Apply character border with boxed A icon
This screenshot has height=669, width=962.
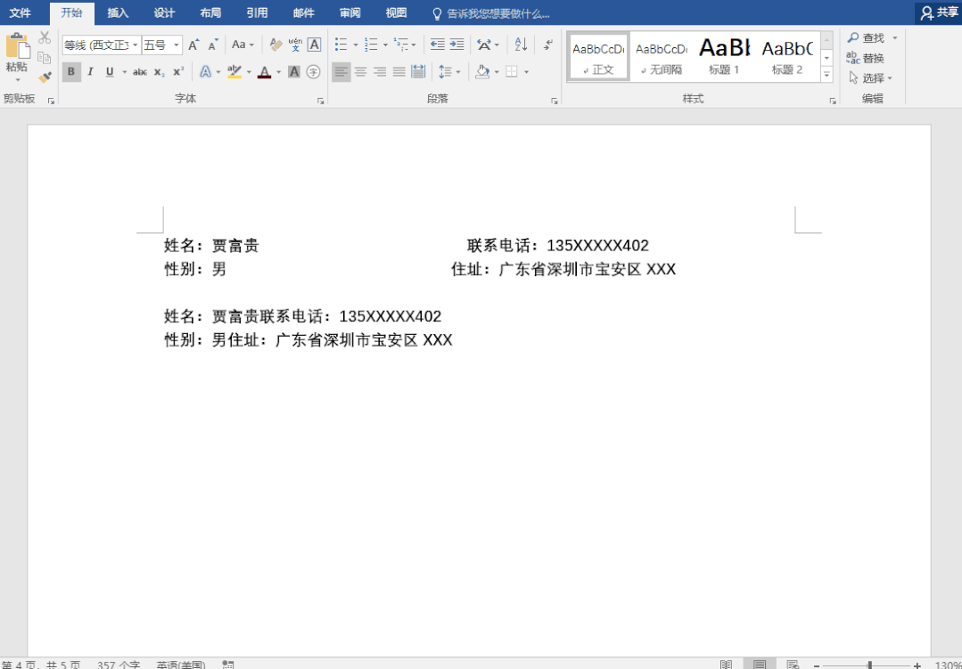[x=314, y=45]
